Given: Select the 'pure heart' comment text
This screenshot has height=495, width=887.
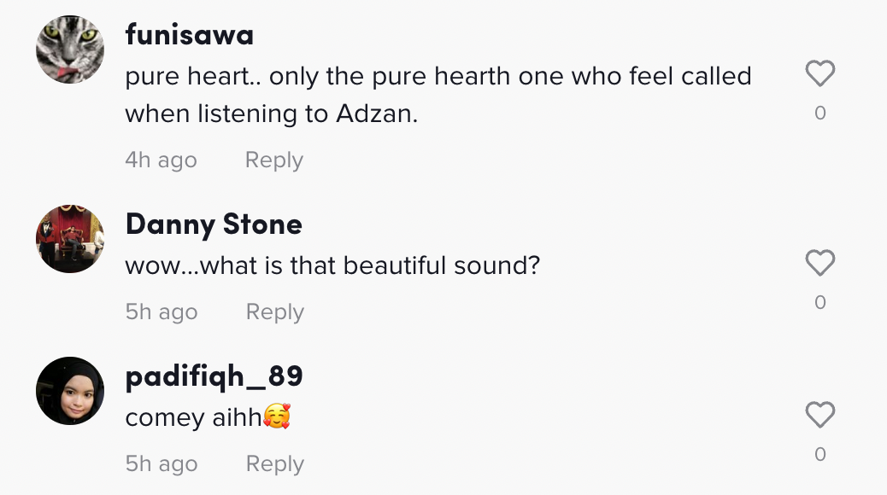Looking at the screenshot, I should pos(438,95).
